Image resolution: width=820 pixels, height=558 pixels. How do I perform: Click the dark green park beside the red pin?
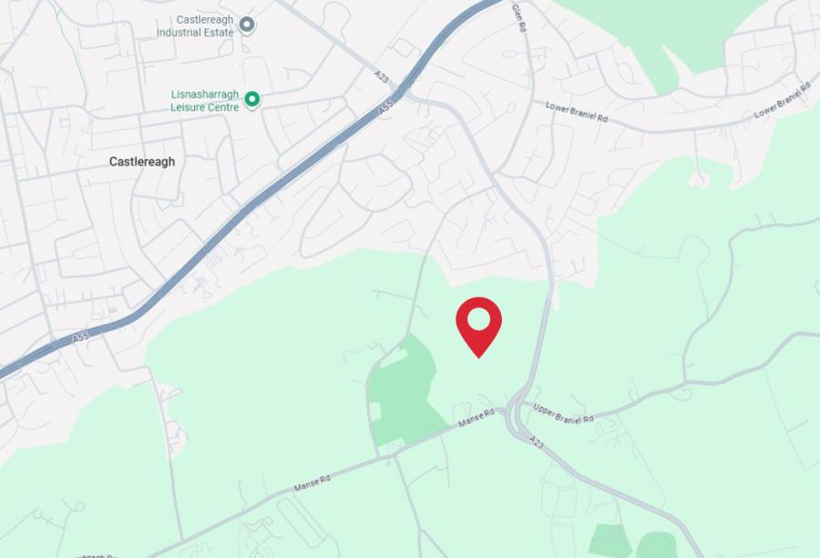tap(403, 391)
